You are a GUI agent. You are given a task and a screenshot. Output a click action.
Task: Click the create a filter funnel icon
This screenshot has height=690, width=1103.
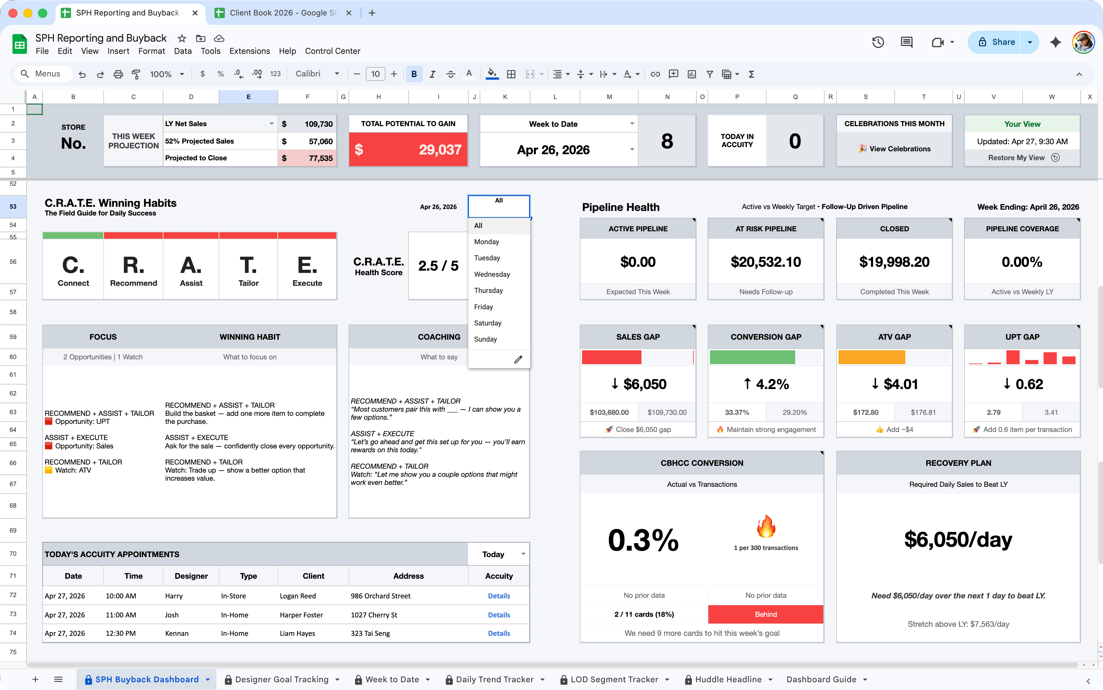pyautogui.click(x=710, y=74)
